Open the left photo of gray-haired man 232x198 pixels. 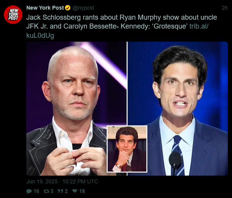(76, 108)
